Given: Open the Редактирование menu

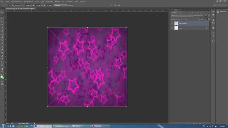Looking at the screenshot, I should (16, 1).
